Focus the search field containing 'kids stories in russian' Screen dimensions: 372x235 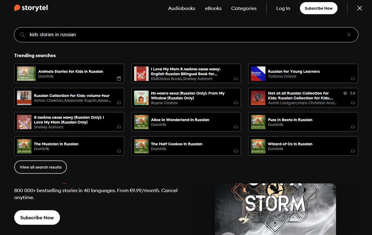pyautogui.click(x=186, y=35)
